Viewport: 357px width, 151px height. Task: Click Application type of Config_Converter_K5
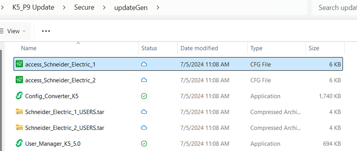(265, 96)
